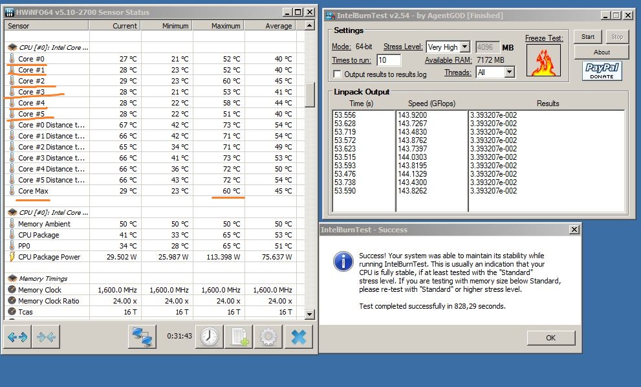Click the Memory Timings group header

[43, 278]
